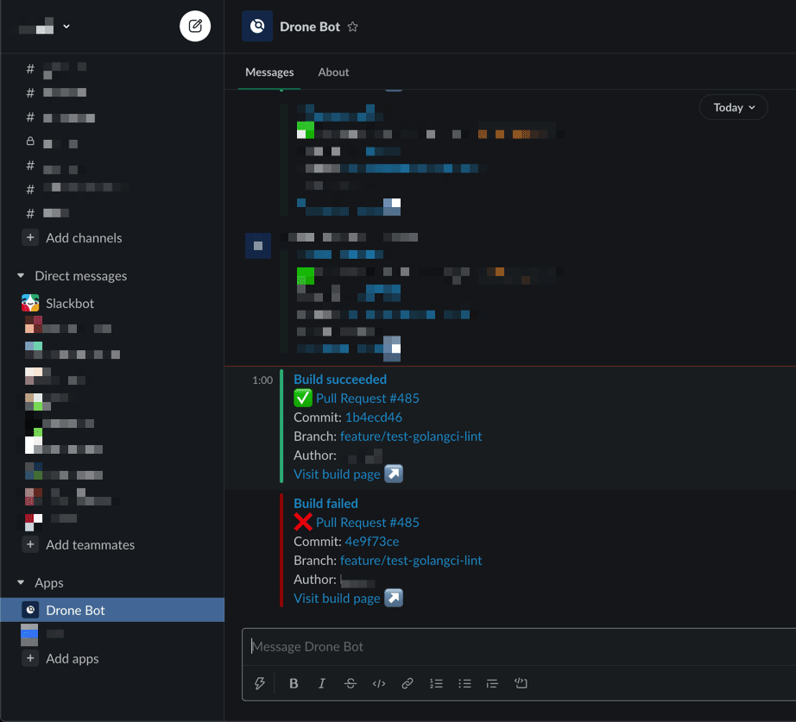Toggle italic formatting
This screenshot has height=722, width=796.
[x=322, y=683]
